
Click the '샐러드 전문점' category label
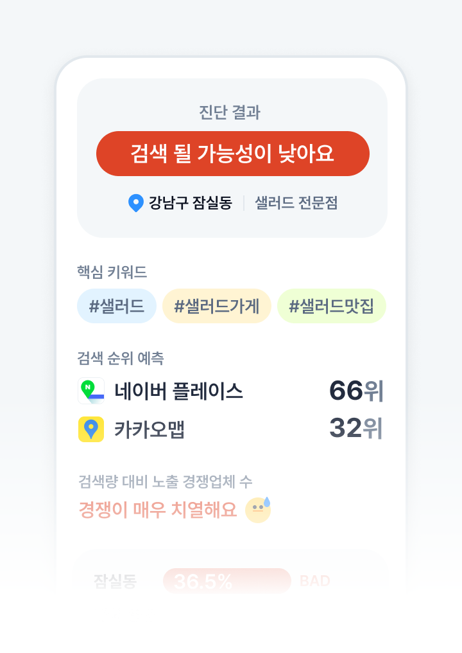(x=296, y=203)
